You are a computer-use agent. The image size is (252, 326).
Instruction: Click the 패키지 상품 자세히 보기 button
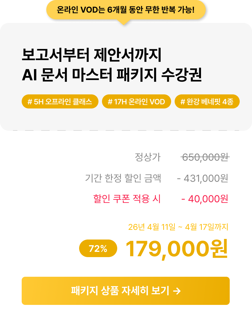click(x=125, y=291)
